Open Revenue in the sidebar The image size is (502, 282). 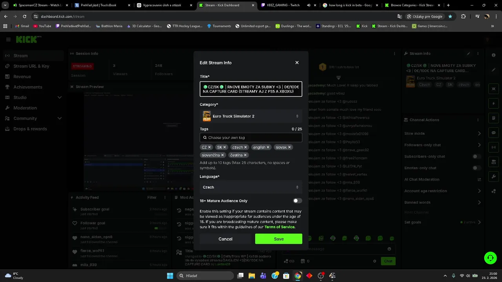tap(33, 76)
